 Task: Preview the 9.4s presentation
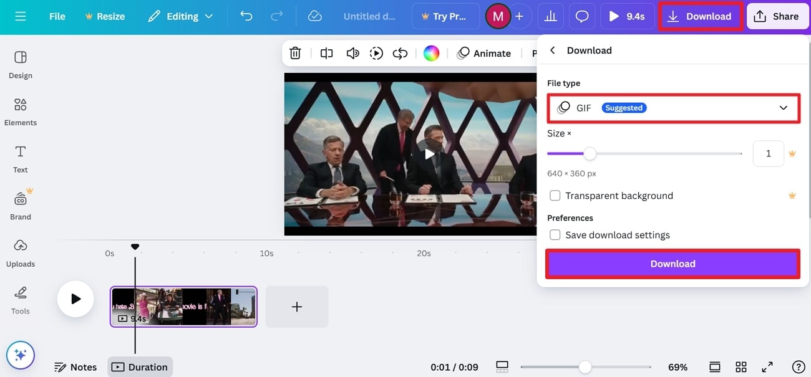(627, 16)
